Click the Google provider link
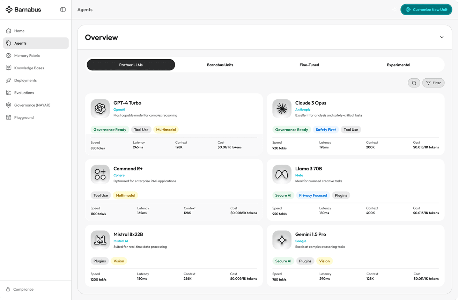Screen dimensions: 458x300 [x=301, y=241]
